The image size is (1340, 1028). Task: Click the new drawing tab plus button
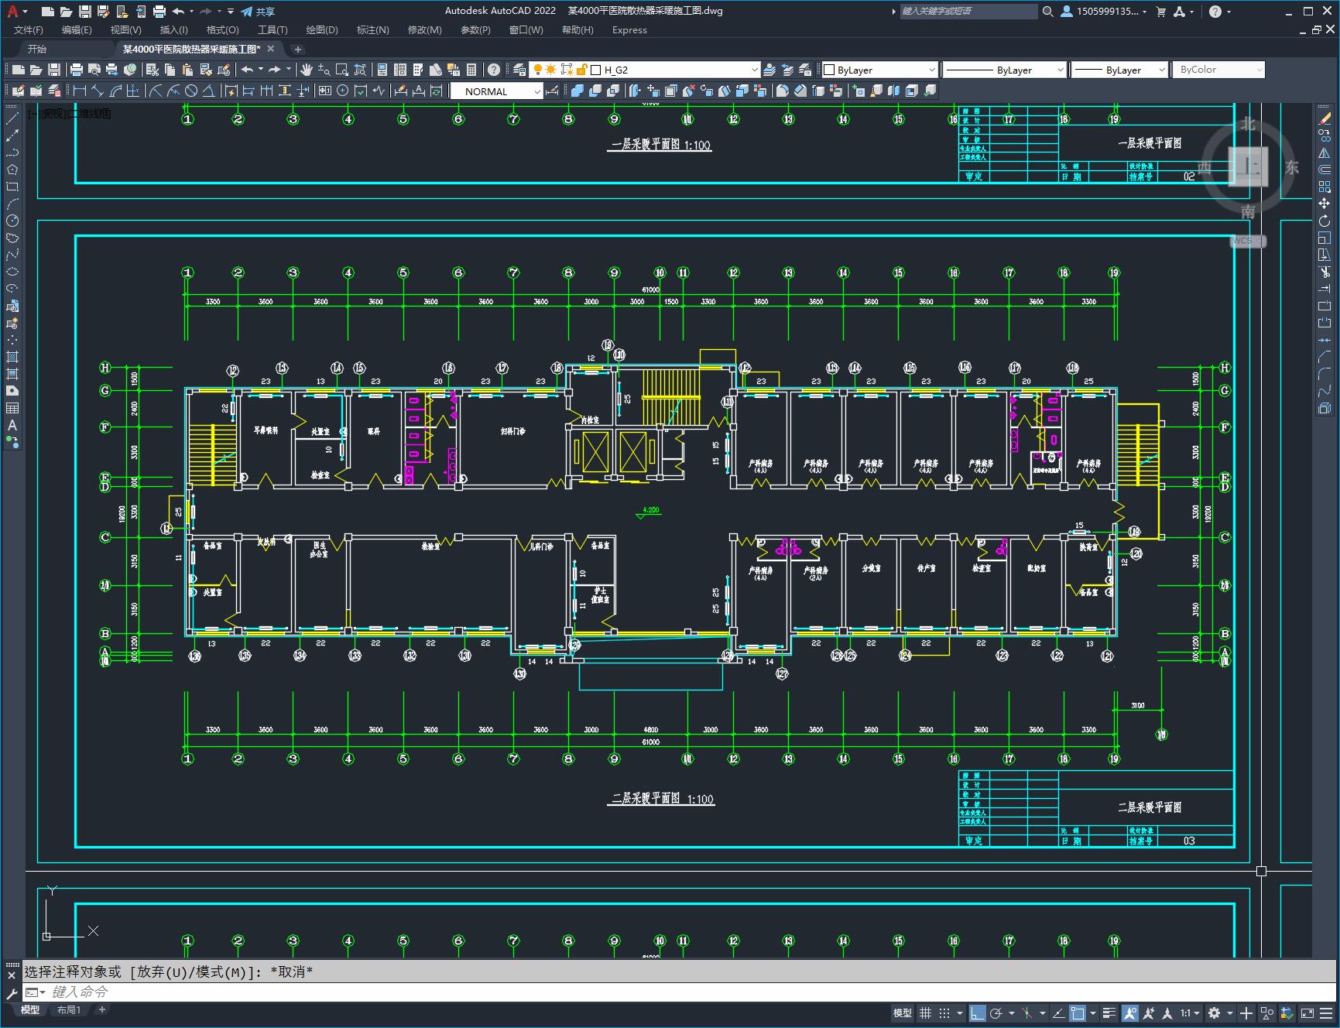click(297, 49)
